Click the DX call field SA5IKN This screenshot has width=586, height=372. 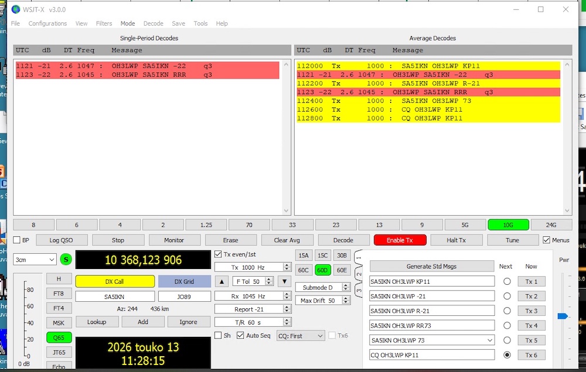(x=115, y=297)
